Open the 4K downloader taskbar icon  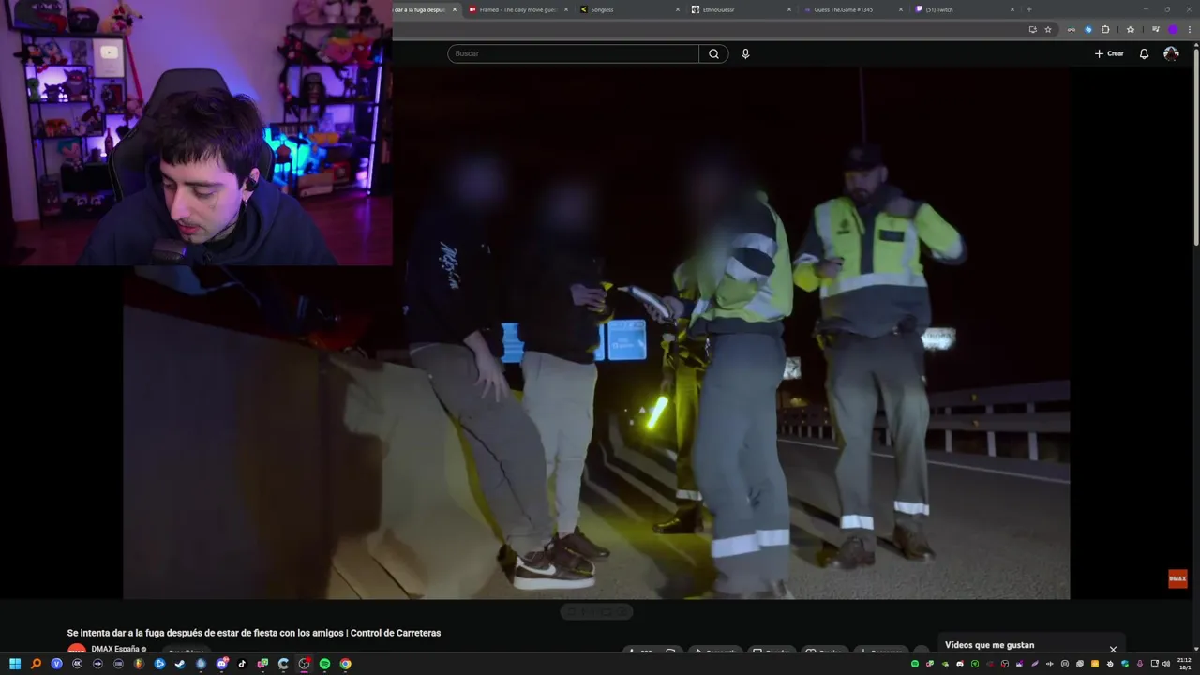click(x=77, y=664)
